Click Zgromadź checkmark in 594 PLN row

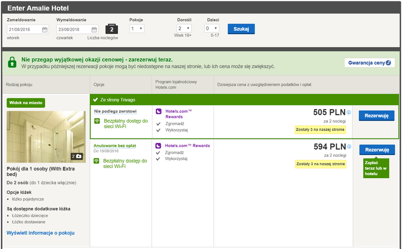click(158, 153)
